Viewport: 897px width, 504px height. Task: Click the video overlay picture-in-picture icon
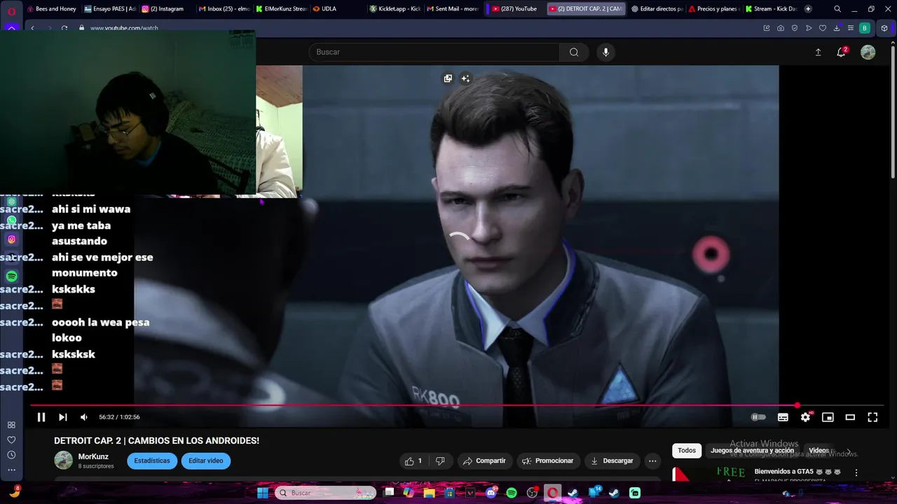(448, 78)
